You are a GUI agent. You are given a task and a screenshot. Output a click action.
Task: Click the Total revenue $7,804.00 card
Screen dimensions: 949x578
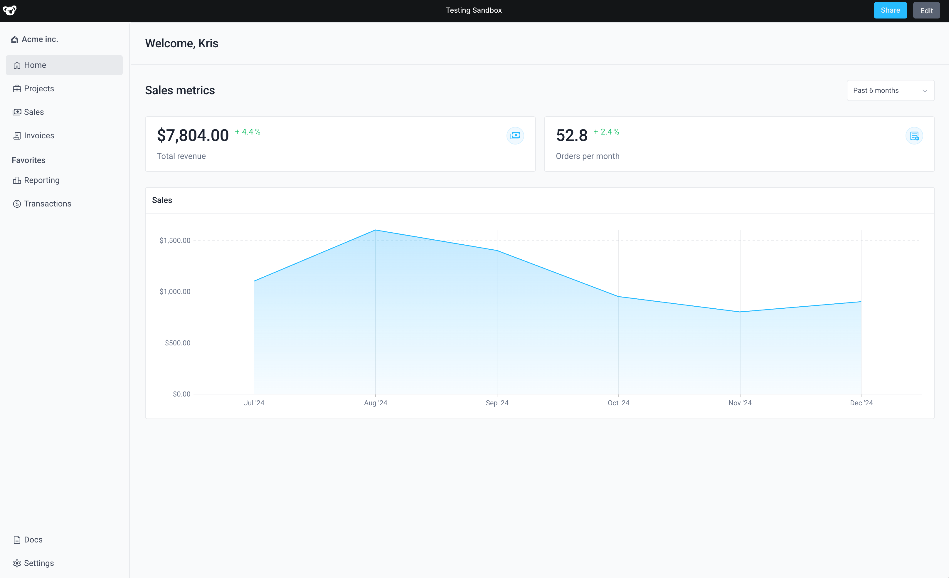(340, 144)
